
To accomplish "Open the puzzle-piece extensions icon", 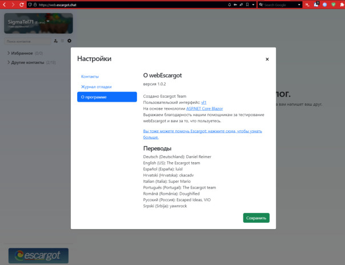I will [x=342, y=5].
